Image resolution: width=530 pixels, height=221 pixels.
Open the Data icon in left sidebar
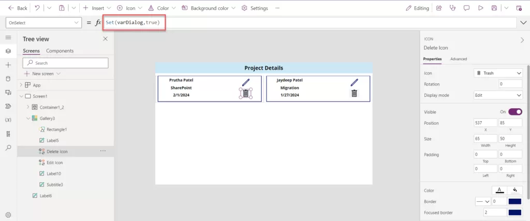point(8,79)
